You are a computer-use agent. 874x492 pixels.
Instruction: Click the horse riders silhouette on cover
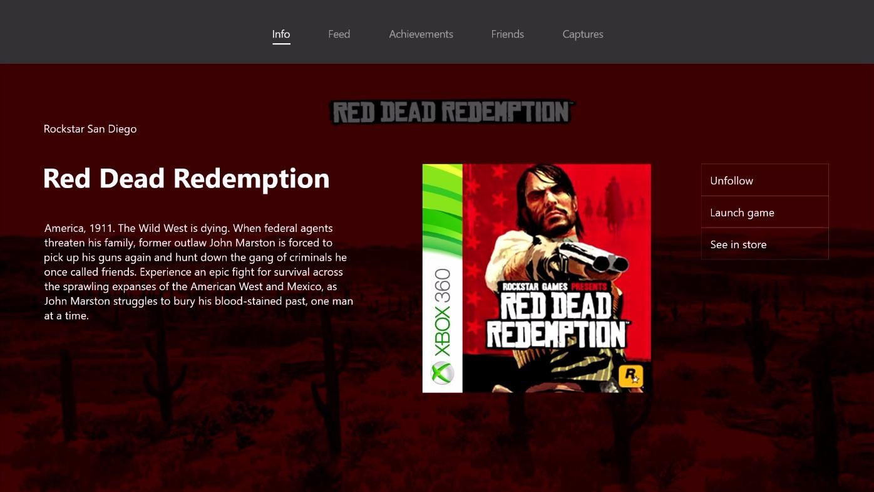[610, 201]
